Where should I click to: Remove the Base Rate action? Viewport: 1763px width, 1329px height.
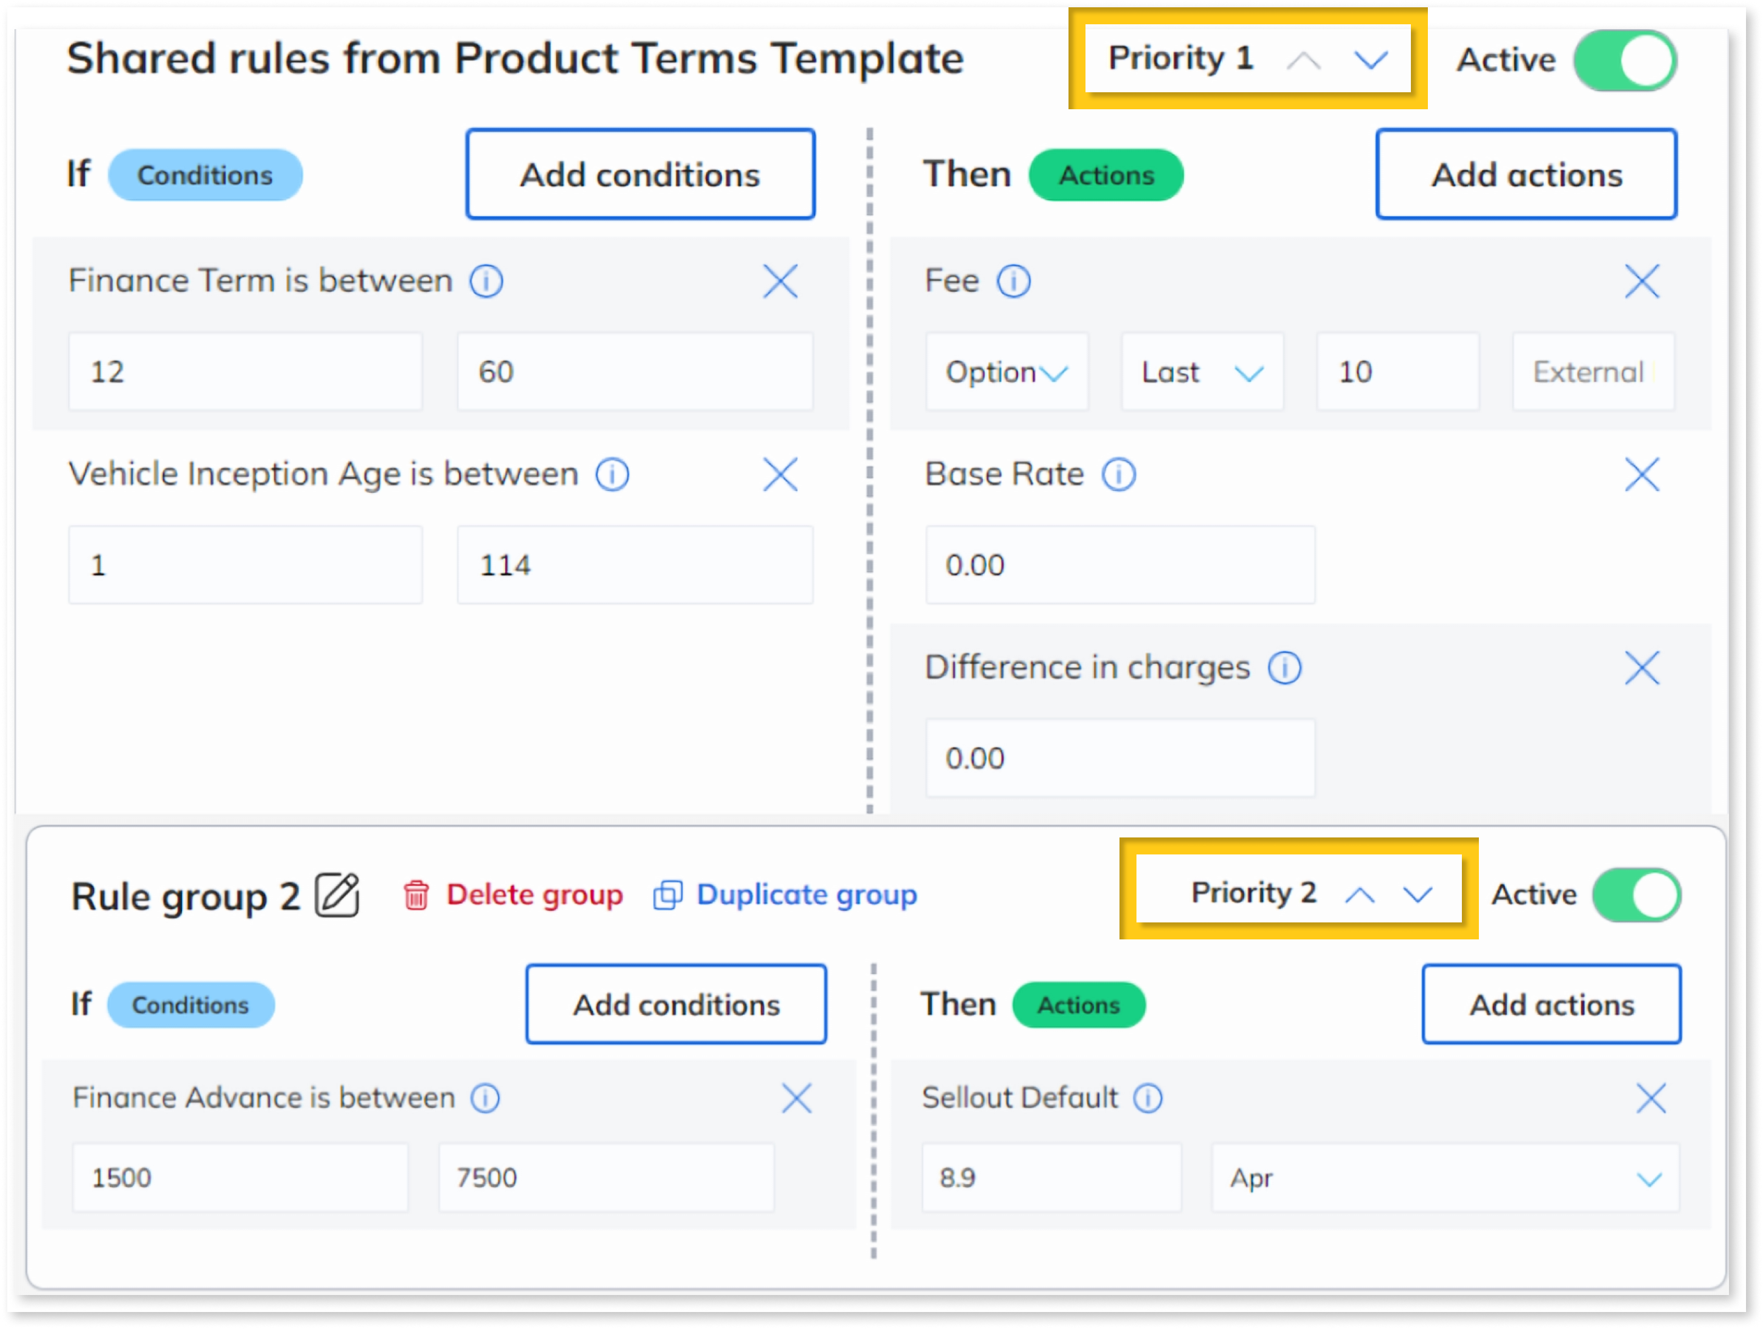click(1642, 475)
